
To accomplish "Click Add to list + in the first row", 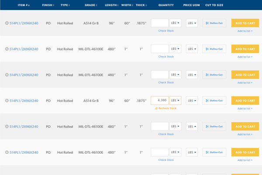I will tap(245, 31).
